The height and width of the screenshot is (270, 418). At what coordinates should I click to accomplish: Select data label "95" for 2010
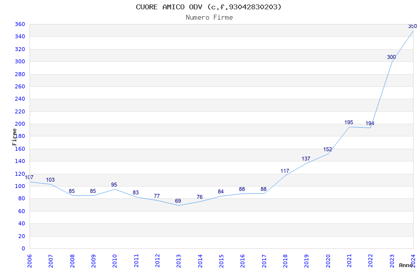[x=114, y=185]
